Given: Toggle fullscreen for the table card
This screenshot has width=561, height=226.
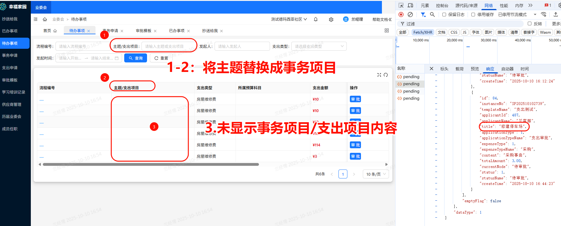Looking at the screenshot, I should pyautogui.click(x=379, y=75).
